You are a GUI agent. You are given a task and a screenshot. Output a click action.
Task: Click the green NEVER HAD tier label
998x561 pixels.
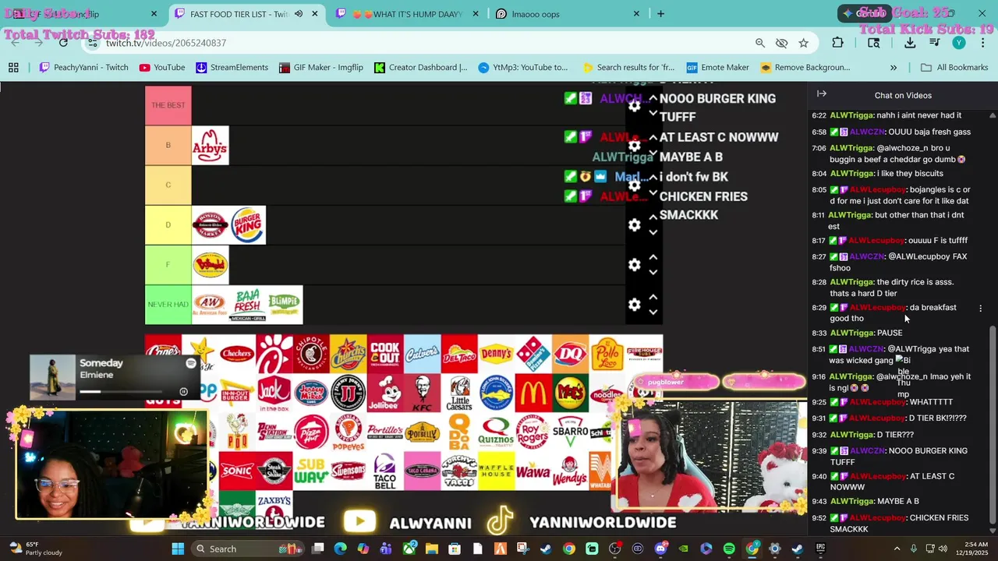(x=168, y=305)
